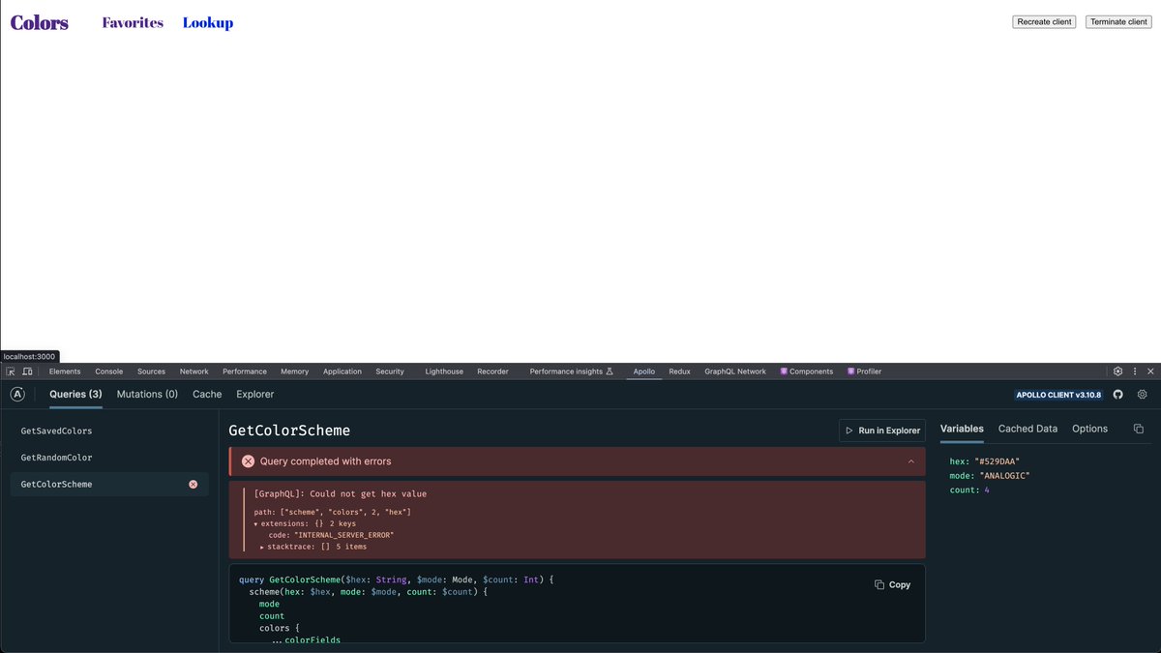Screen dimensions: 1161x653
Task: Click the Apollo logo icon
Action: click(x=17, y=394)
